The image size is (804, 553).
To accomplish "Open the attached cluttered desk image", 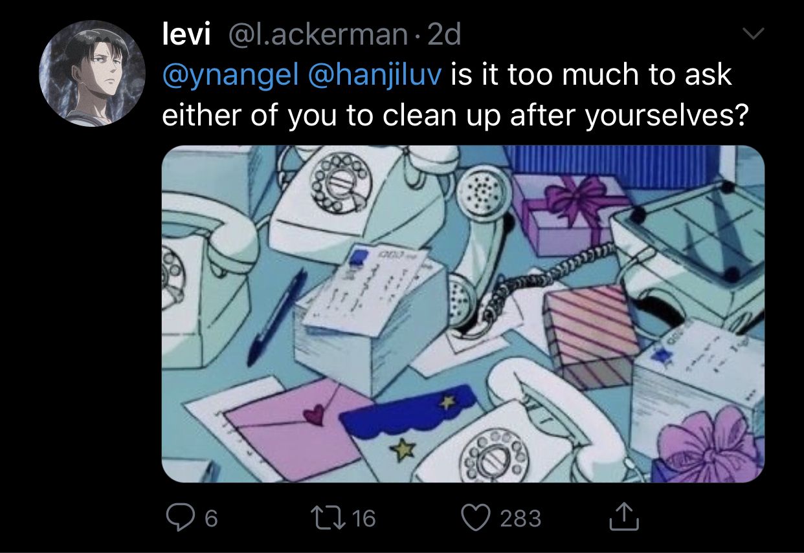I will [x=463, y=314].
